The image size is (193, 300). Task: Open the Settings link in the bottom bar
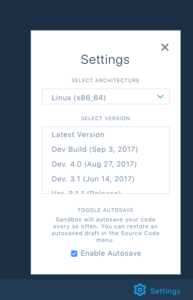tap(165, 291)
